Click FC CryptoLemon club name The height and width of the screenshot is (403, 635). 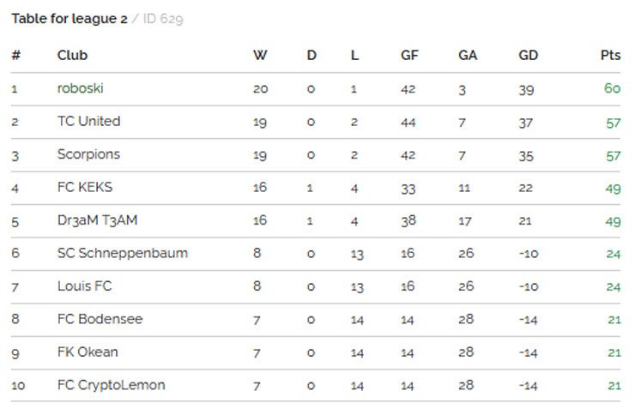[111, 385]
